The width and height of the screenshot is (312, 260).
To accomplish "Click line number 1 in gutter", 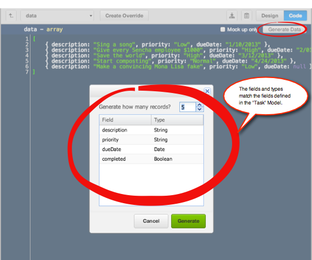I will click(x=27, y=39).
